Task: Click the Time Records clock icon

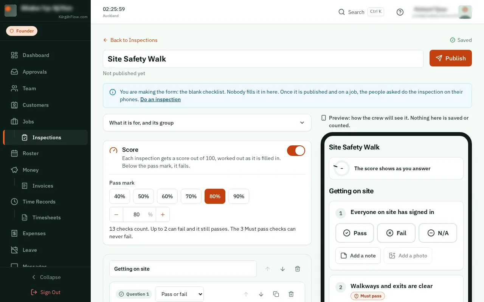Action: point(14,202)
